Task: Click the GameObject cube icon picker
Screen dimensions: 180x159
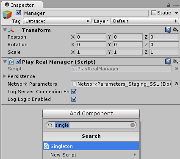Action: click(x=7, y=15)
